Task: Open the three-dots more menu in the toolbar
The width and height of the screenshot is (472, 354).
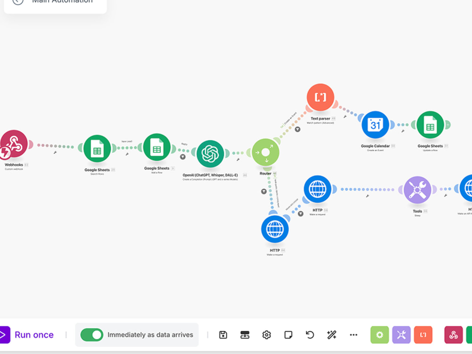Action: tap(354, 335)
